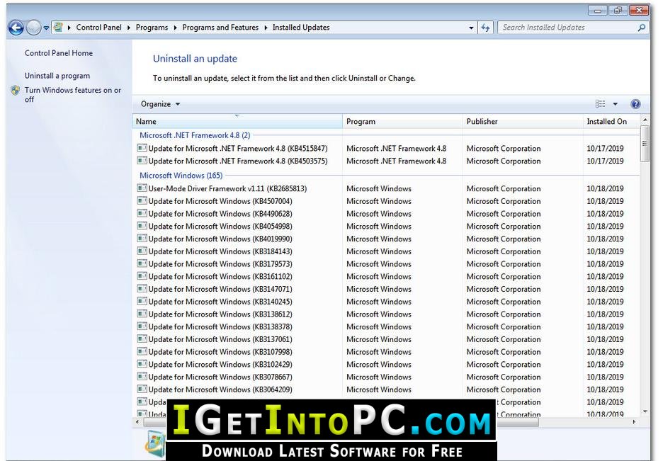The width and height of the screenshot is (663, 461).
Task: Expand arrow after Programs and Features breadcrumb
Action: pos(266,28)
